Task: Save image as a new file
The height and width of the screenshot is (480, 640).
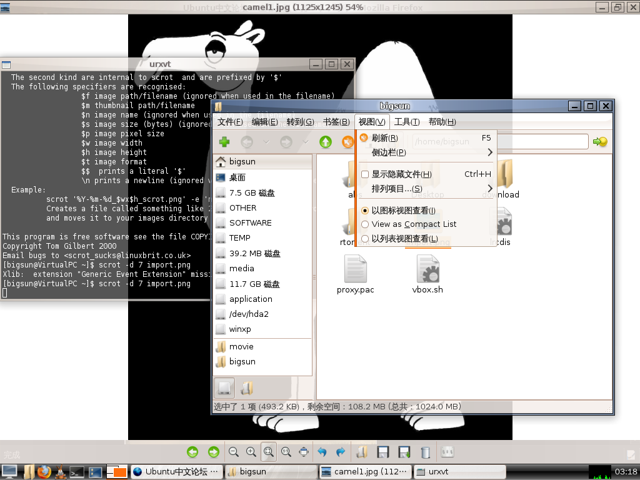Action: point(404,452)
